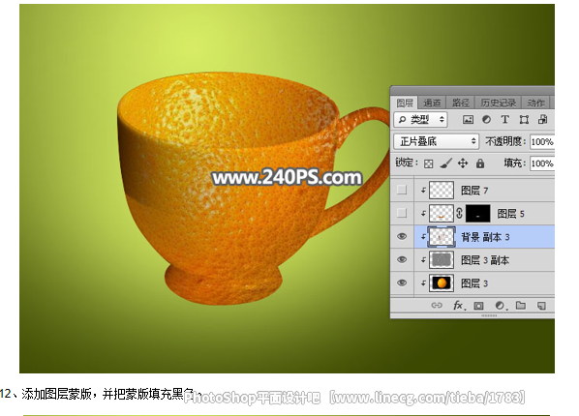Image resolution: width=579 pixels, height=416 pixels.
Task: Filter layers by adjustment layer icon
Action: 486,120
